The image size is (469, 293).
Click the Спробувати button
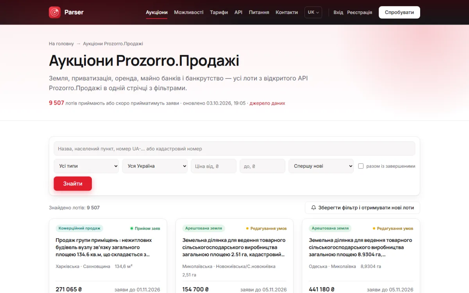(399, 12)
